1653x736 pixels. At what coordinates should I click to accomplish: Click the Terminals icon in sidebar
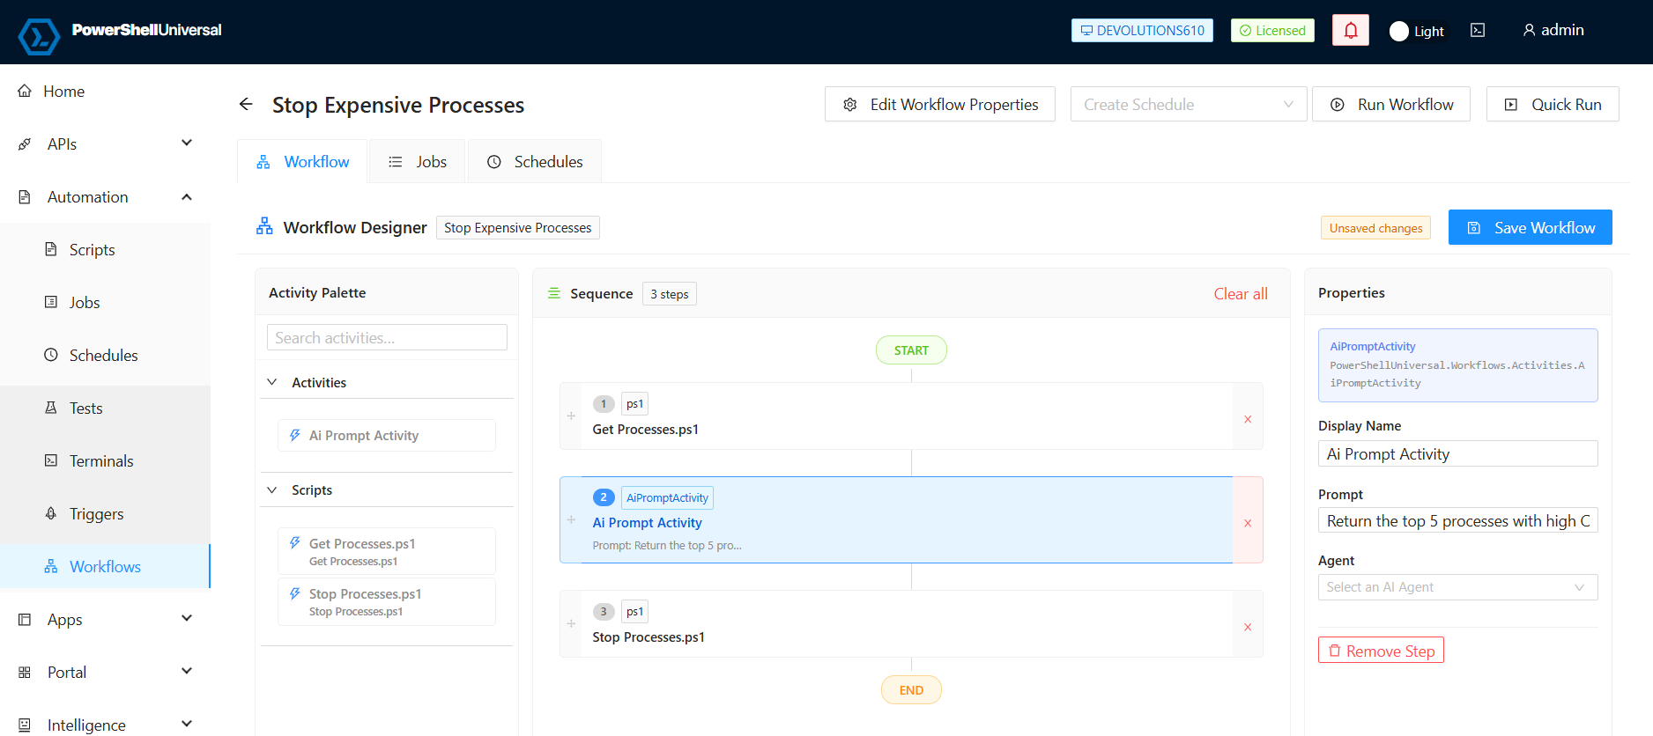point(51,460)
